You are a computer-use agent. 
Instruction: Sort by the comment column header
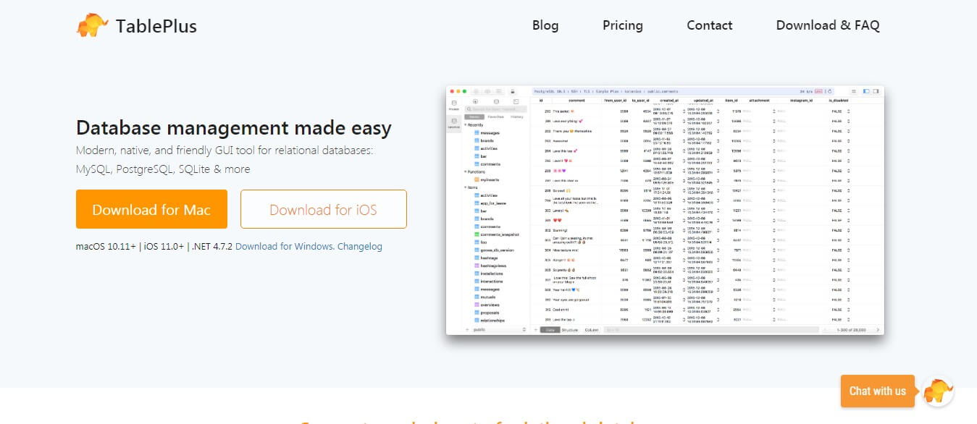[x=576, y=101]
